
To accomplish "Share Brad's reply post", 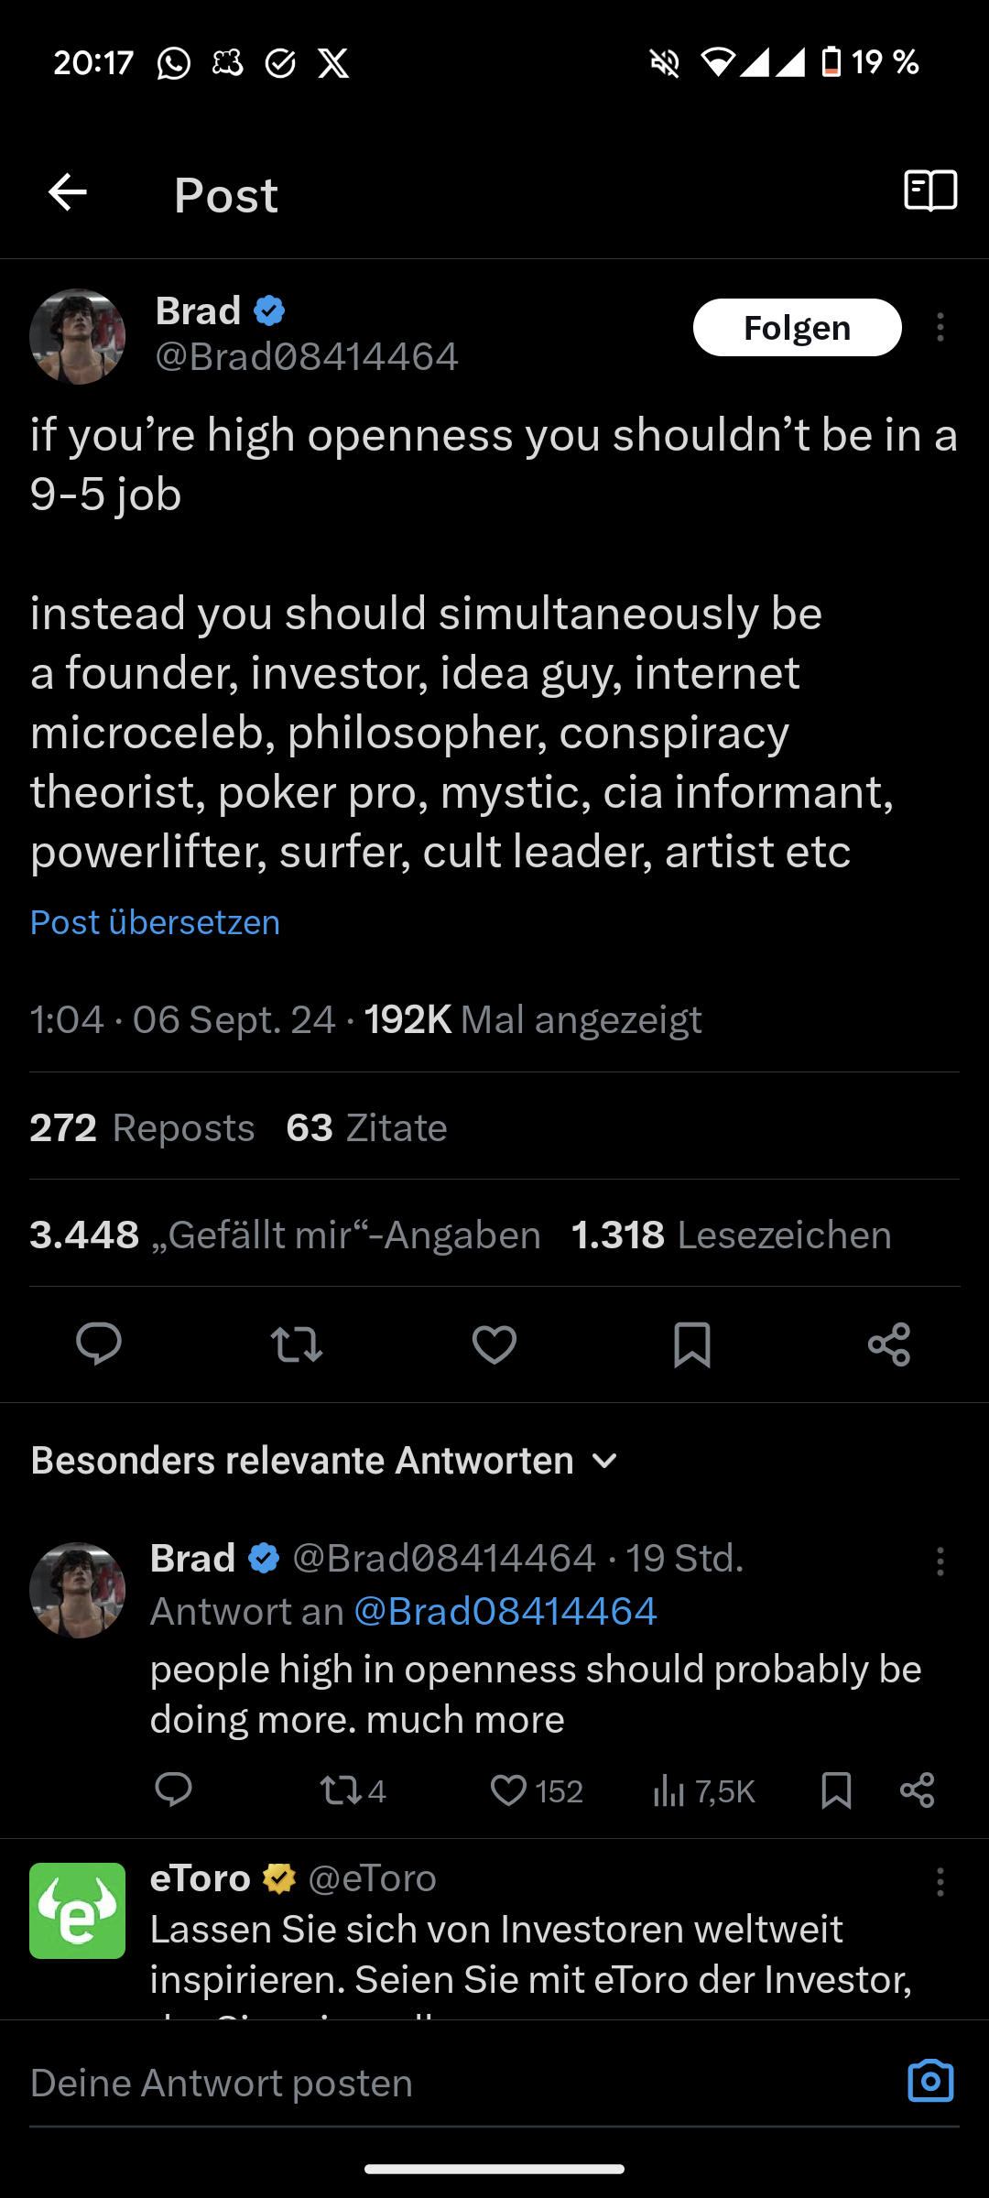I will tap(917, 1790).
